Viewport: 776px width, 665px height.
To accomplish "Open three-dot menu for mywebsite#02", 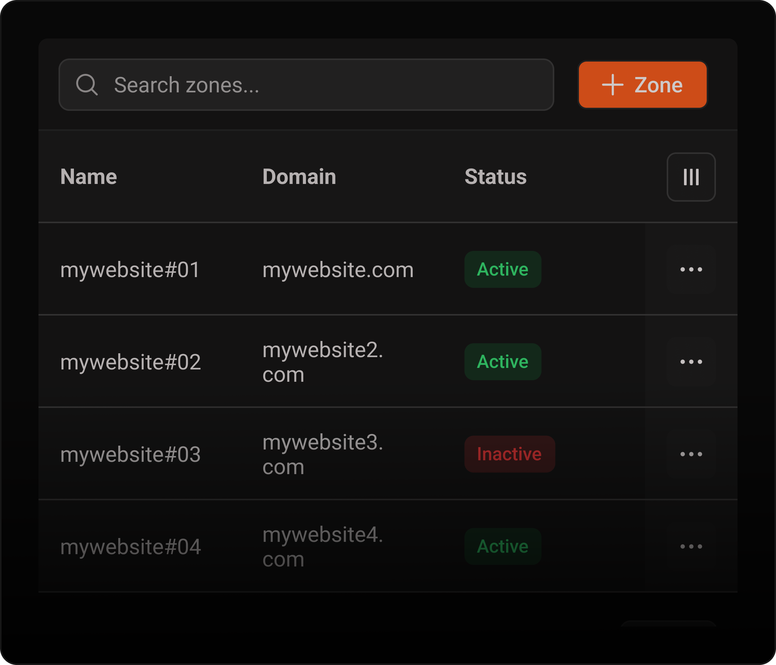I will pyautogui.click(x=691, y=362).
